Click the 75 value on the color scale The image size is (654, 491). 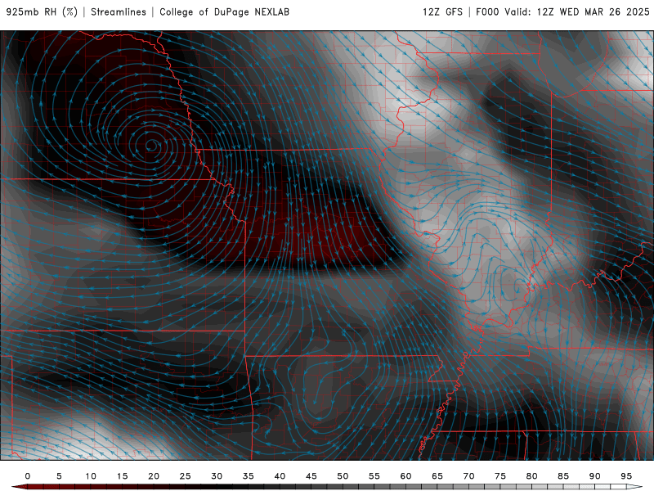pos(500,476)
